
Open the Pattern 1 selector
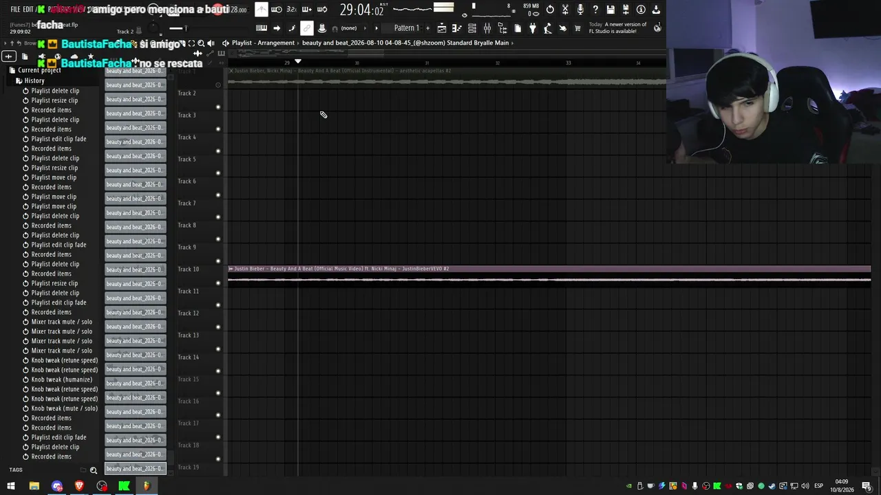click(x=406, y=28)
